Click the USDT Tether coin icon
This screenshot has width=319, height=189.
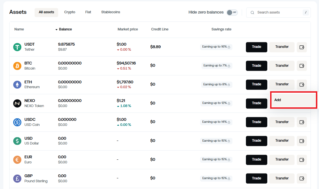pos(17,47)
